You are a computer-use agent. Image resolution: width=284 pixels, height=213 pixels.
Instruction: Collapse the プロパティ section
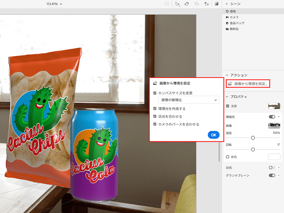click(227, 97)
